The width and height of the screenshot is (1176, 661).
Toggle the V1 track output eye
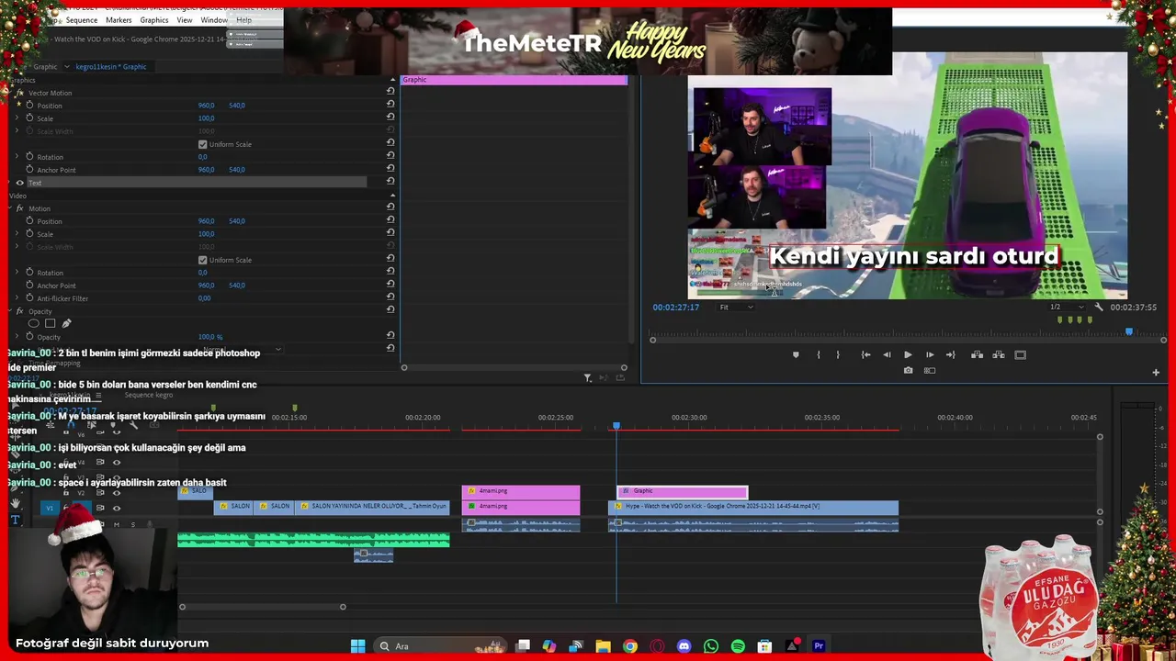pos(116,508)
